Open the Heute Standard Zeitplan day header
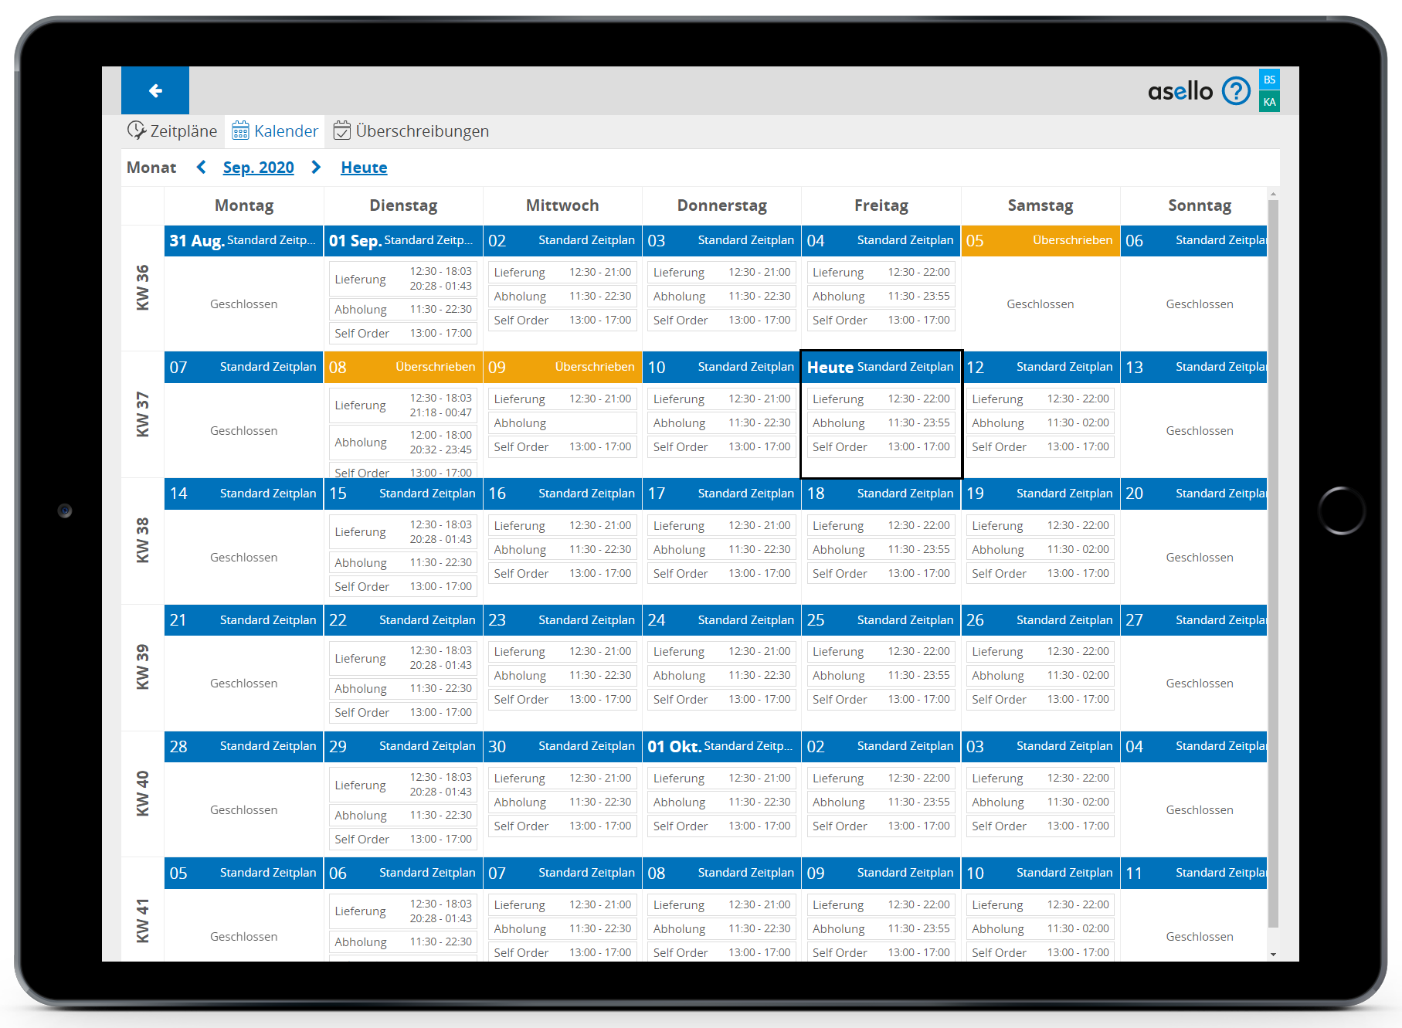This screenshot has height=1028, width=1402. (x=881, y=367)
